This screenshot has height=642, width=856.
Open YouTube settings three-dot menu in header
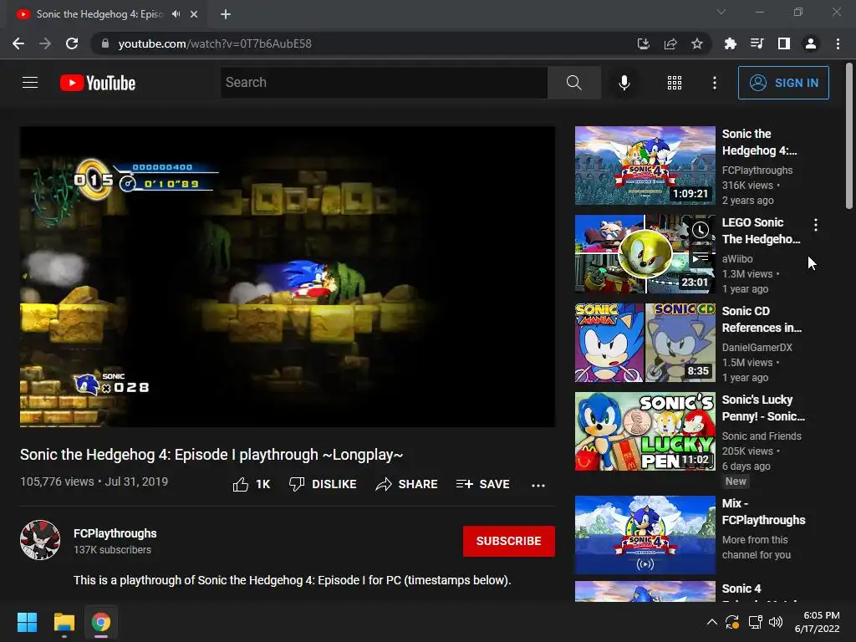click(714, 83)
